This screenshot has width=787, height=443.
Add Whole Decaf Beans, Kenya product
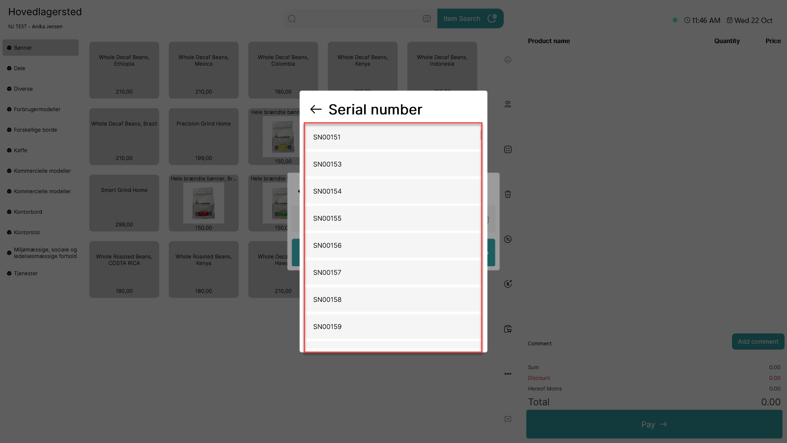[363, 66]
